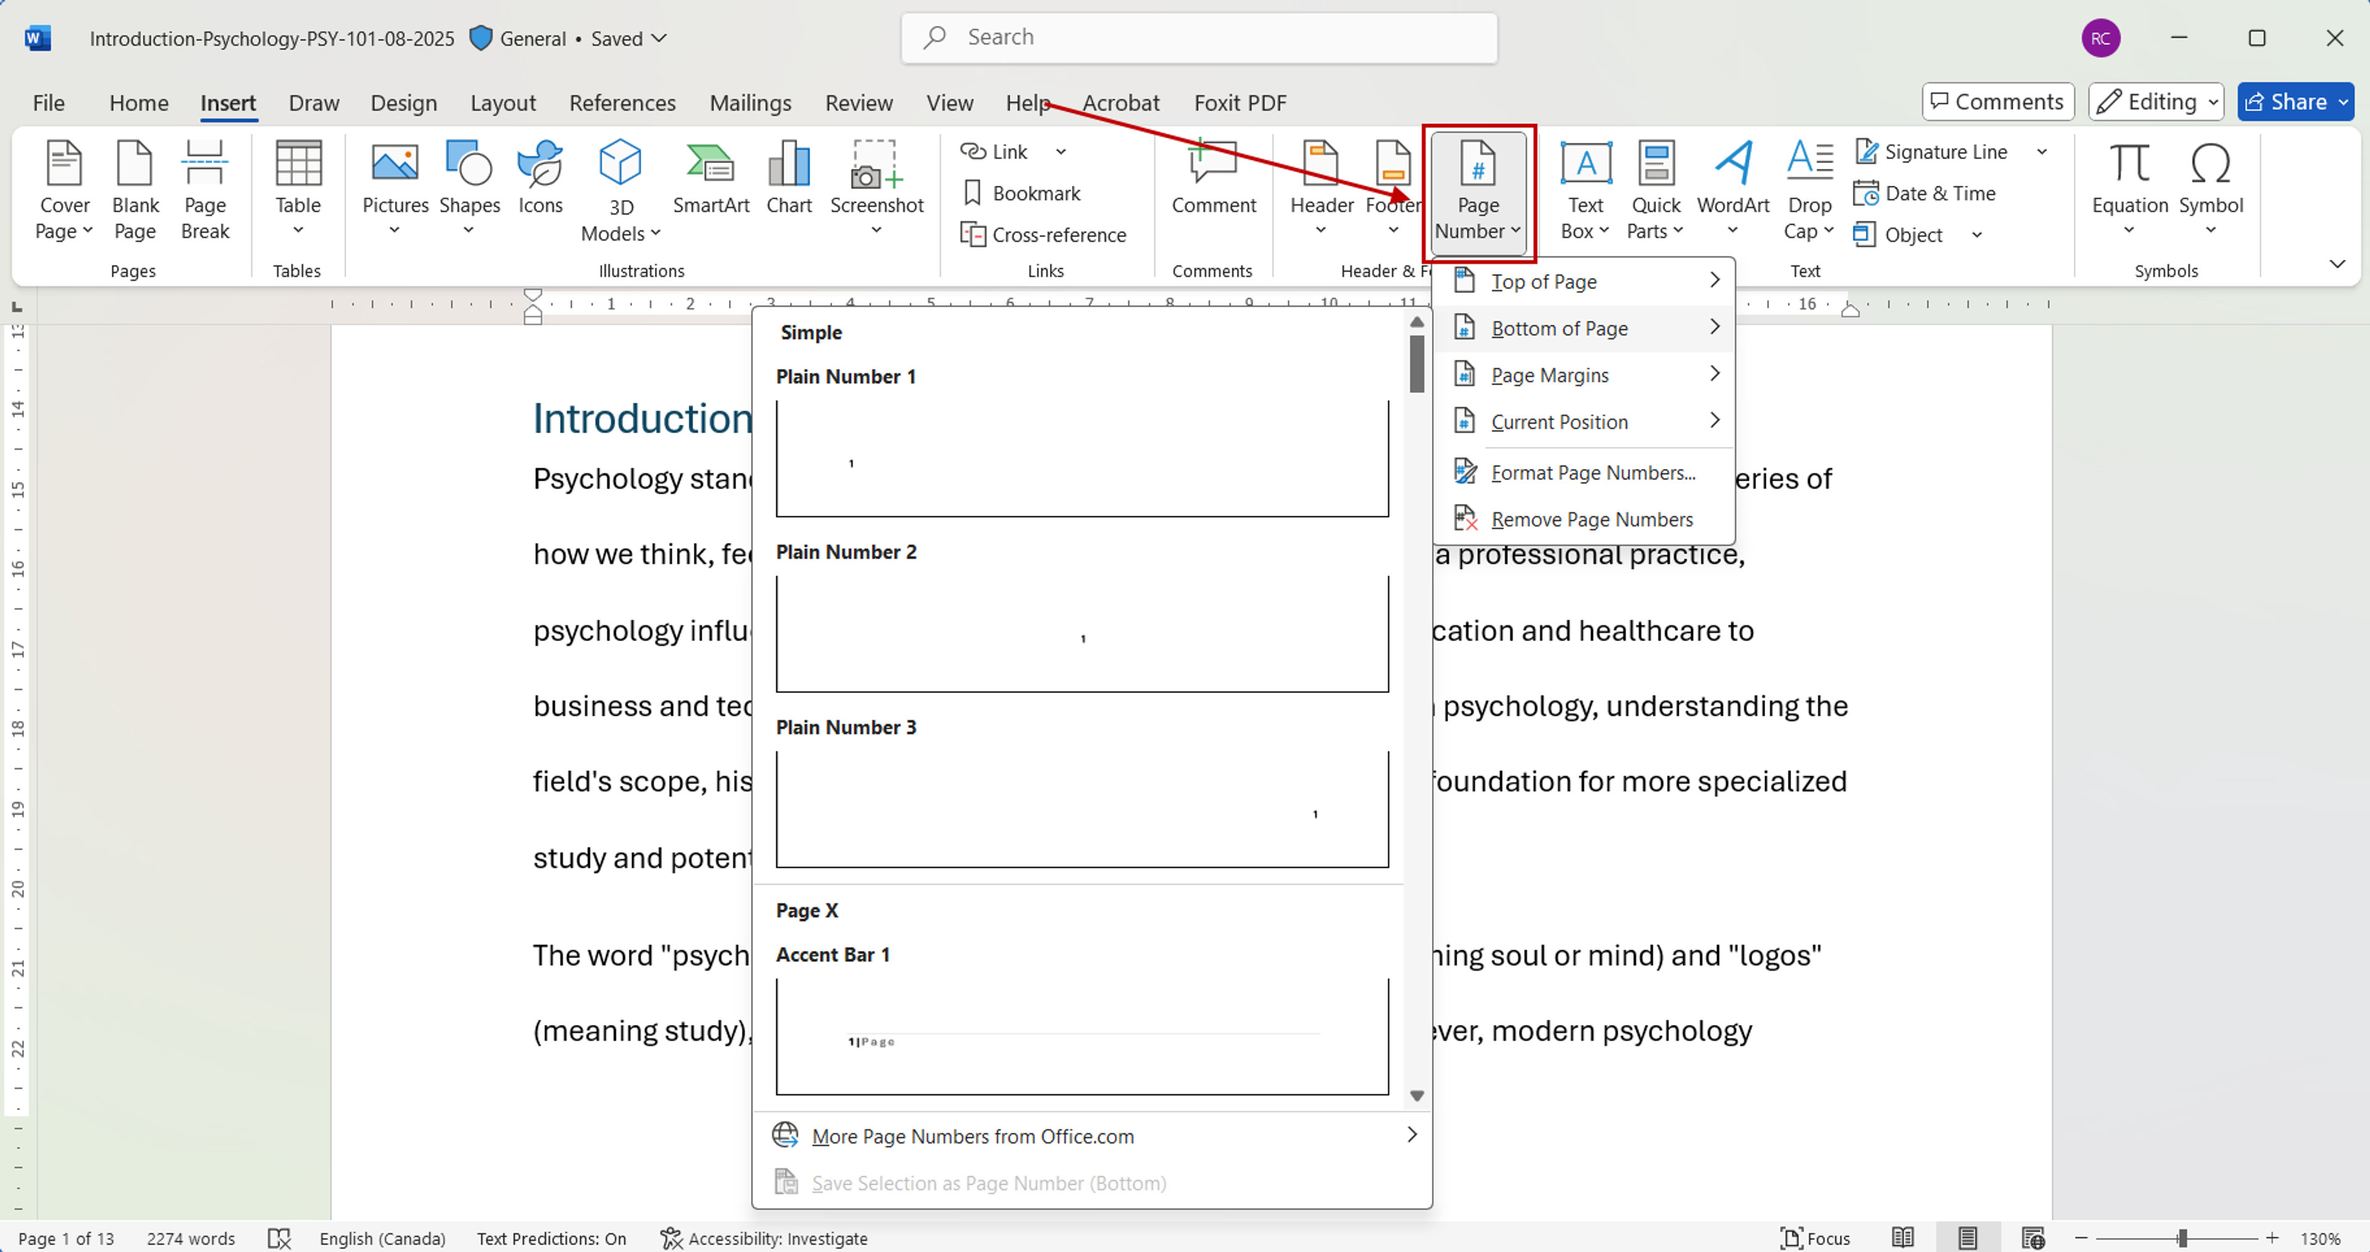2370x1252 pixels.
Task: Expand the Object dropdown arrow
Action: tap(1977, 234)
